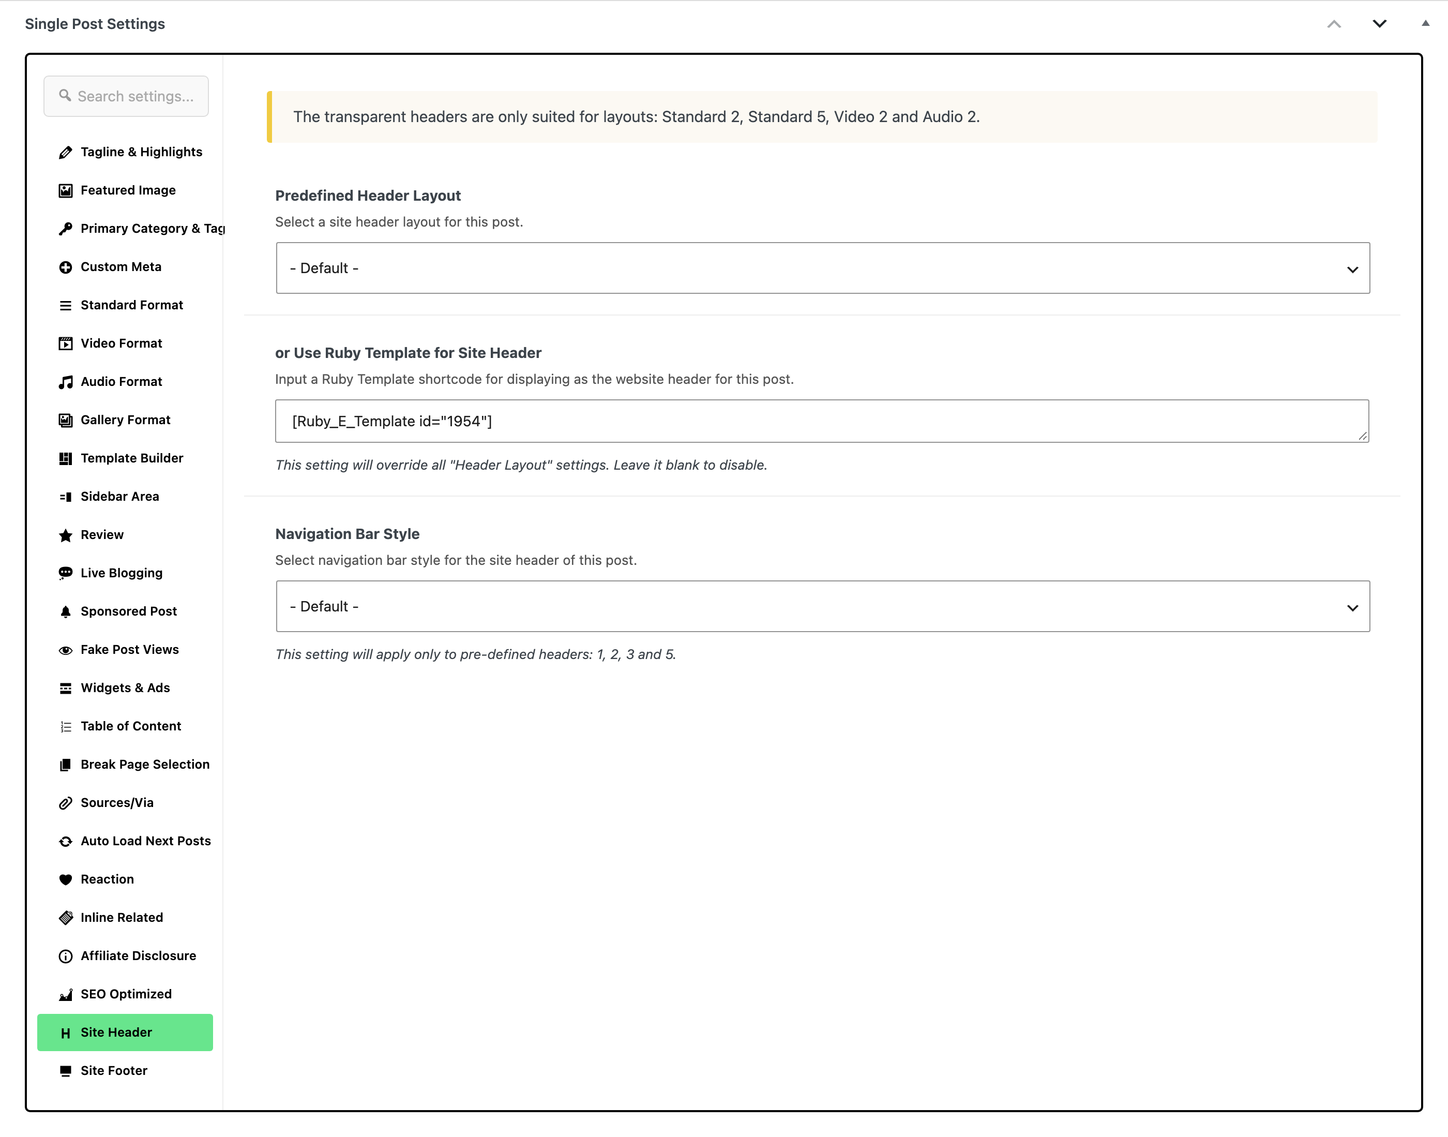Click the Custom Meta plus icon
Screen dimensions: 1448x1137
pyautogui.click(x=65, y=267)
